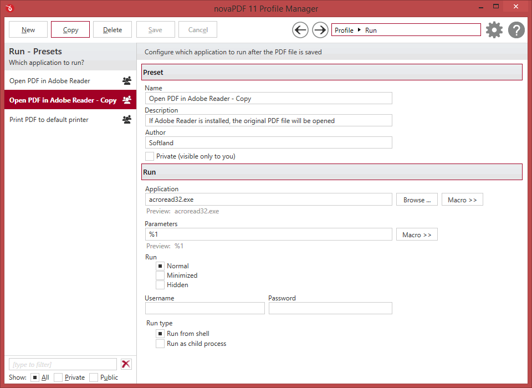Toggle Private (visible only to you) checkbox

(x=149, y=156)
